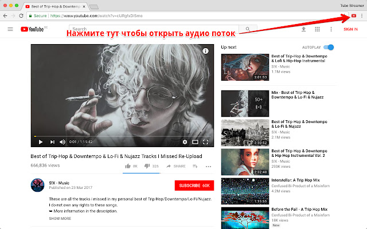Click the video title under the player
This screenshot has width=367, height=229.
point(116,156)
